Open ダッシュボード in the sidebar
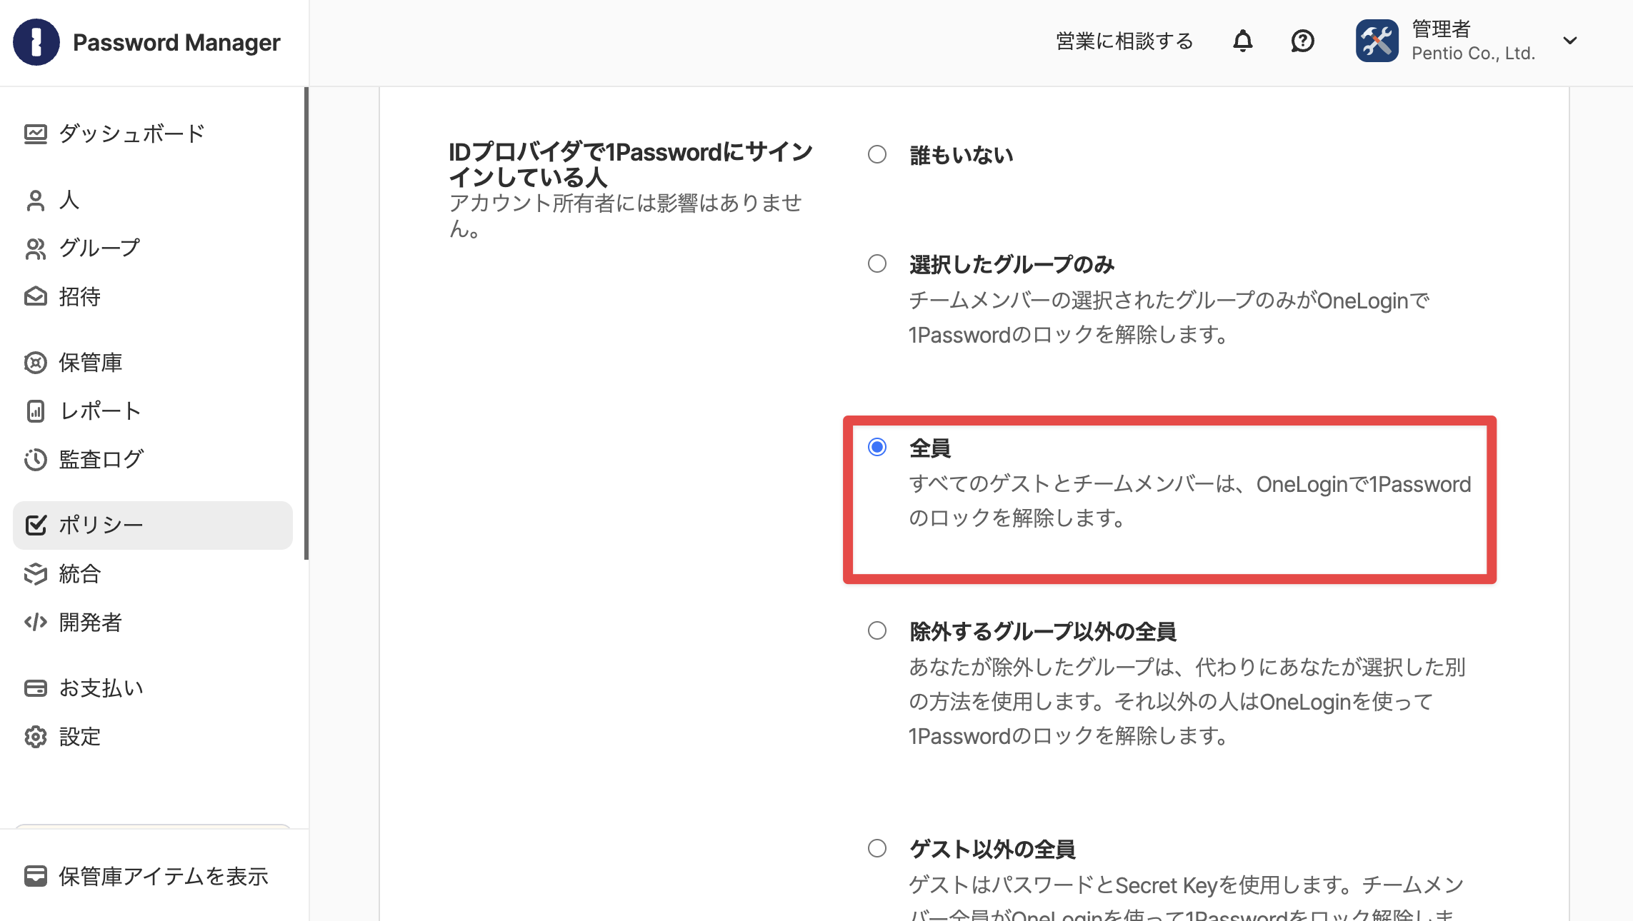Screen dimensions: 1633x921 tap(153, 134)
